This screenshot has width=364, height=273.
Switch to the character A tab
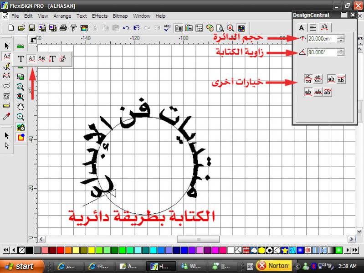[x=301, y=27]
